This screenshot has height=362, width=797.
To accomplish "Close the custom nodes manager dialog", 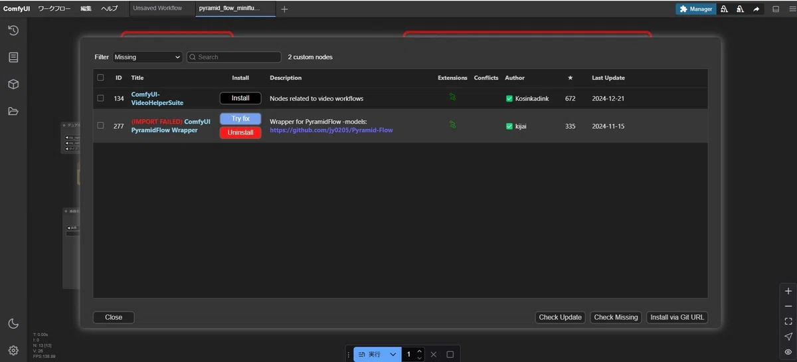I will [x=114, y=317].
